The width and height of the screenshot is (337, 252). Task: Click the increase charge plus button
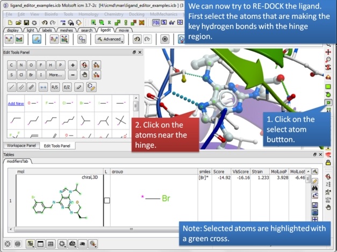73,64
